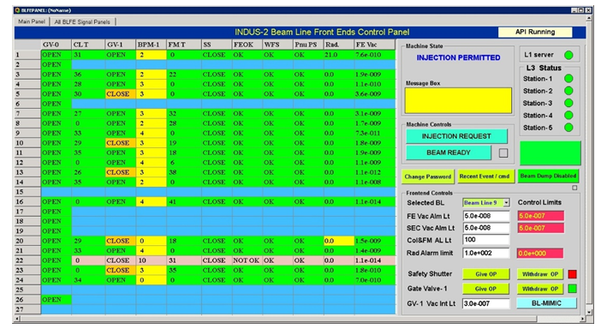Click Gate Valve-1 Withdraw OP button
This screenshot has width=613, height=335.
pos(540,289)
